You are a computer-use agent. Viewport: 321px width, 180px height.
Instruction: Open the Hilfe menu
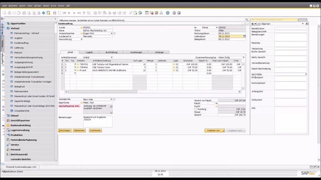[x=68, y=5]
